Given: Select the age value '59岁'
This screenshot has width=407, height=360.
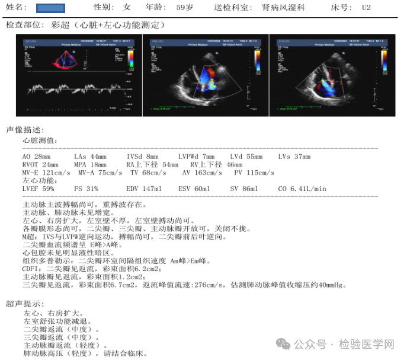Looking at the screenshot, I should tap(185, 7).
